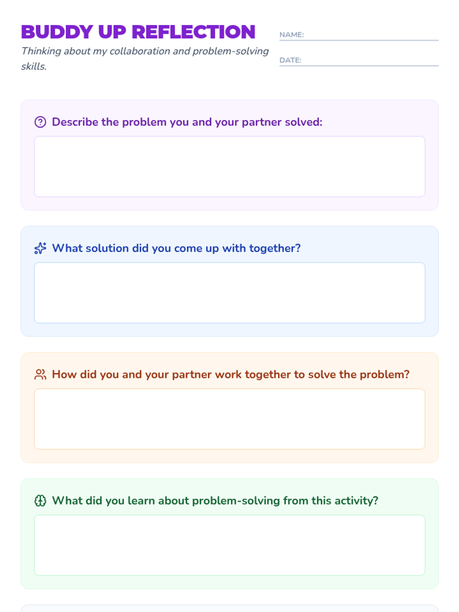Select the solution answer box
The image size is (459, 612).
pos(229,293)
